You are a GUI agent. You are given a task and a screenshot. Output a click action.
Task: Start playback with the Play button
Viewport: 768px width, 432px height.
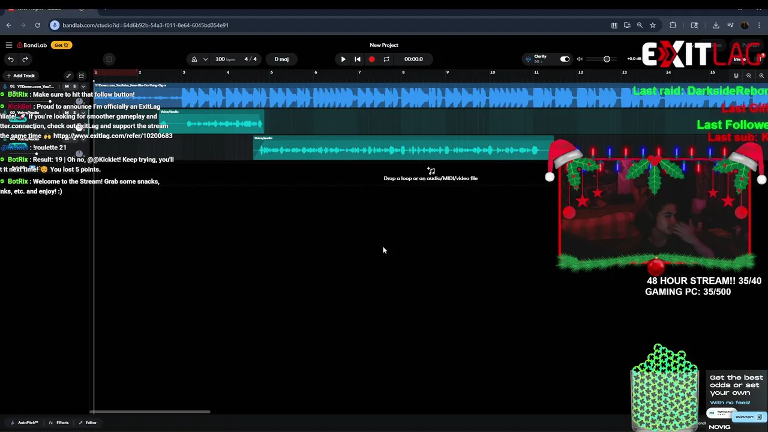click(343, 59)
